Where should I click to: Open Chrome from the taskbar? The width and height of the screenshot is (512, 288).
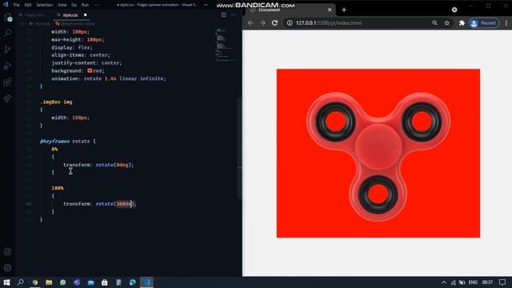35,282
